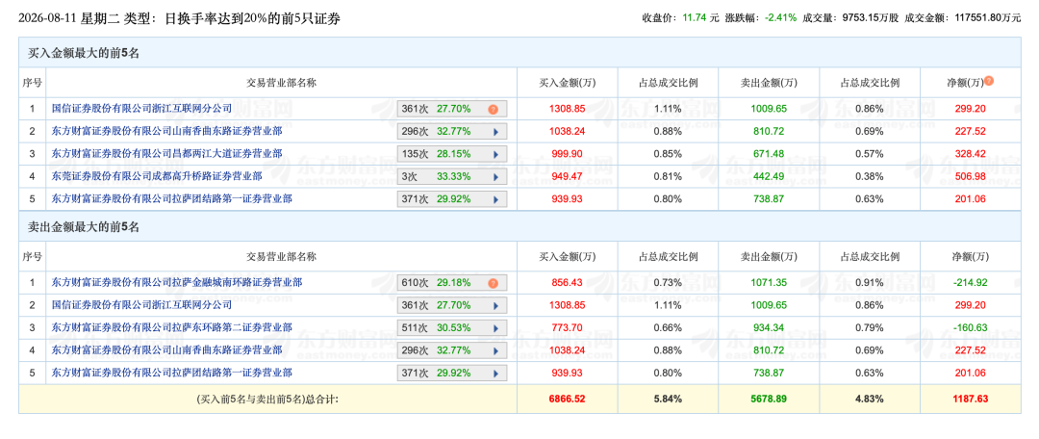This screenshot has width=1039, height=439.
Task: Open the 361次 27.70% badge in the 卖出金额最大 table
Action: [452, 306]
